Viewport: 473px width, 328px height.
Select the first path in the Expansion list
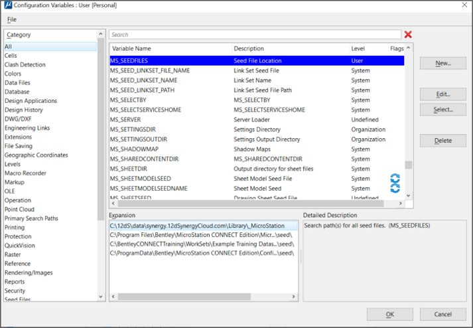[x=202, y=226]
